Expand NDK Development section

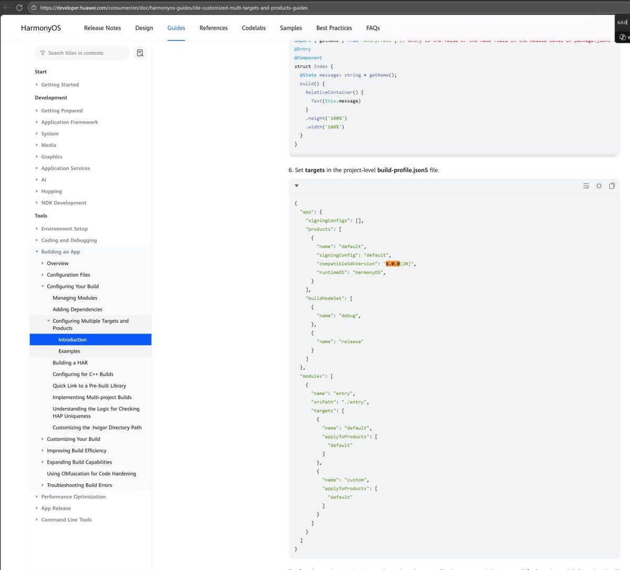coord(64,203)
